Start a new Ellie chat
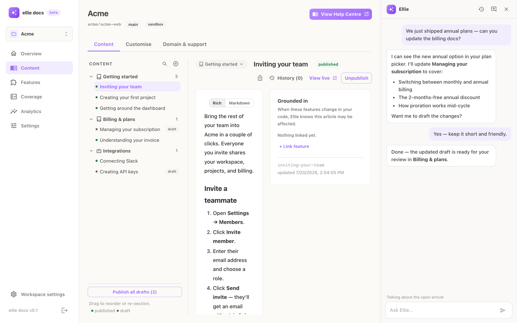 pyautogui.click(x=494, y=9)
